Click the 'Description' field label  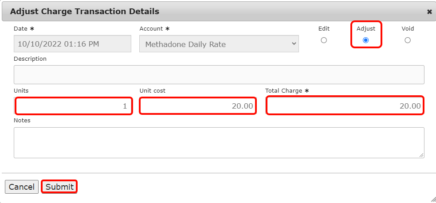tap(30, 59)
